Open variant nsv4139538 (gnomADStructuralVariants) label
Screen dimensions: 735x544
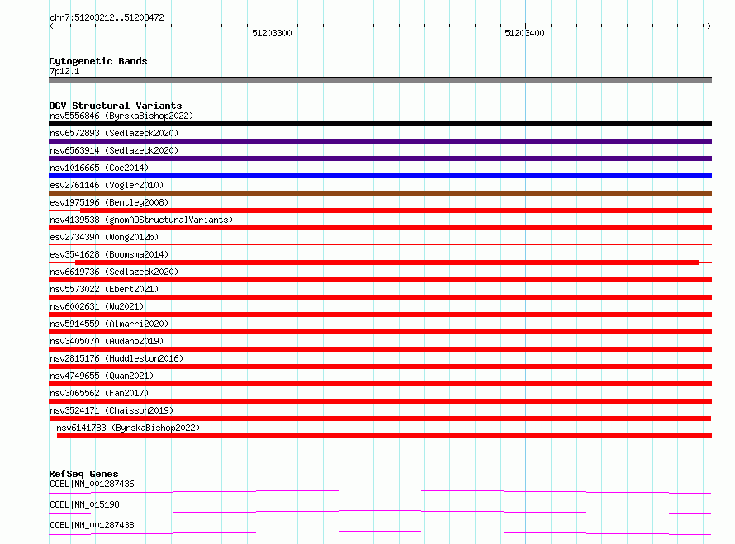pos(141,220)
